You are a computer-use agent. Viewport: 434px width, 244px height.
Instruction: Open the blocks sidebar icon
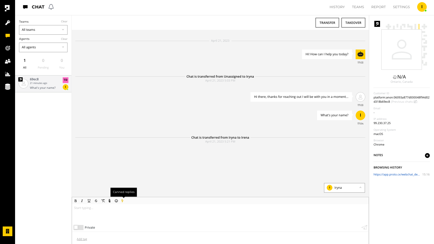(x=8, y=61)
